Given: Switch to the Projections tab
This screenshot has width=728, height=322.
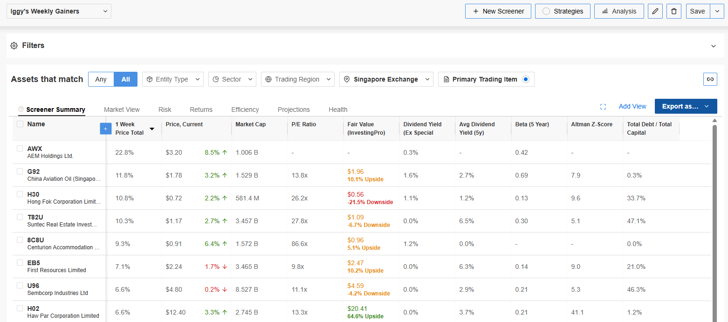Looking at the screenshot, I should pyautogui.click(x=294, y=110).
